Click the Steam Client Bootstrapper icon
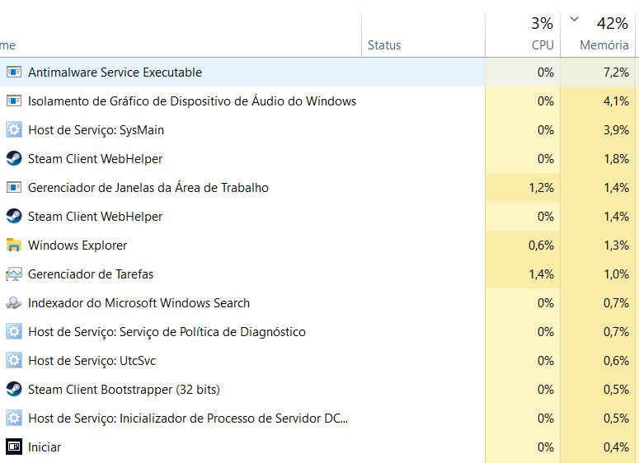 [14, 390]
